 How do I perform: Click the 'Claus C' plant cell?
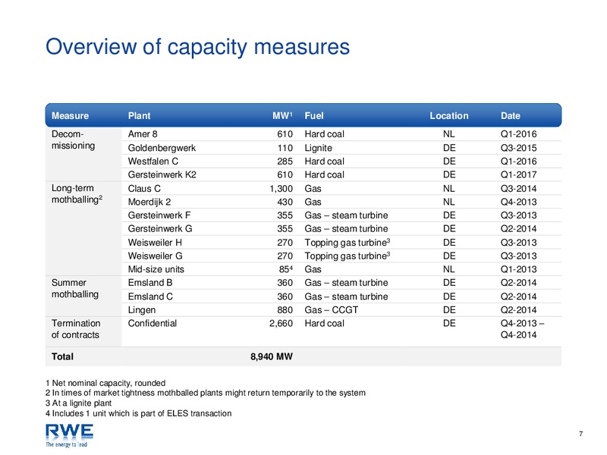coord(144,189)
